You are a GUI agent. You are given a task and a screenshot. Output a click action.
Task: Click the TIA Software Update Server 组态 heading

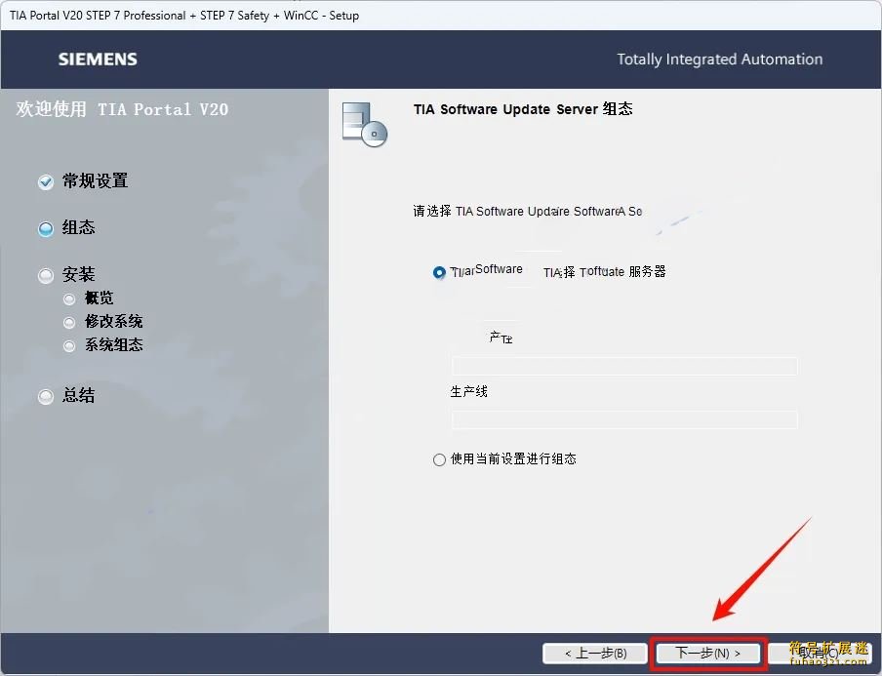click(523, 109)
